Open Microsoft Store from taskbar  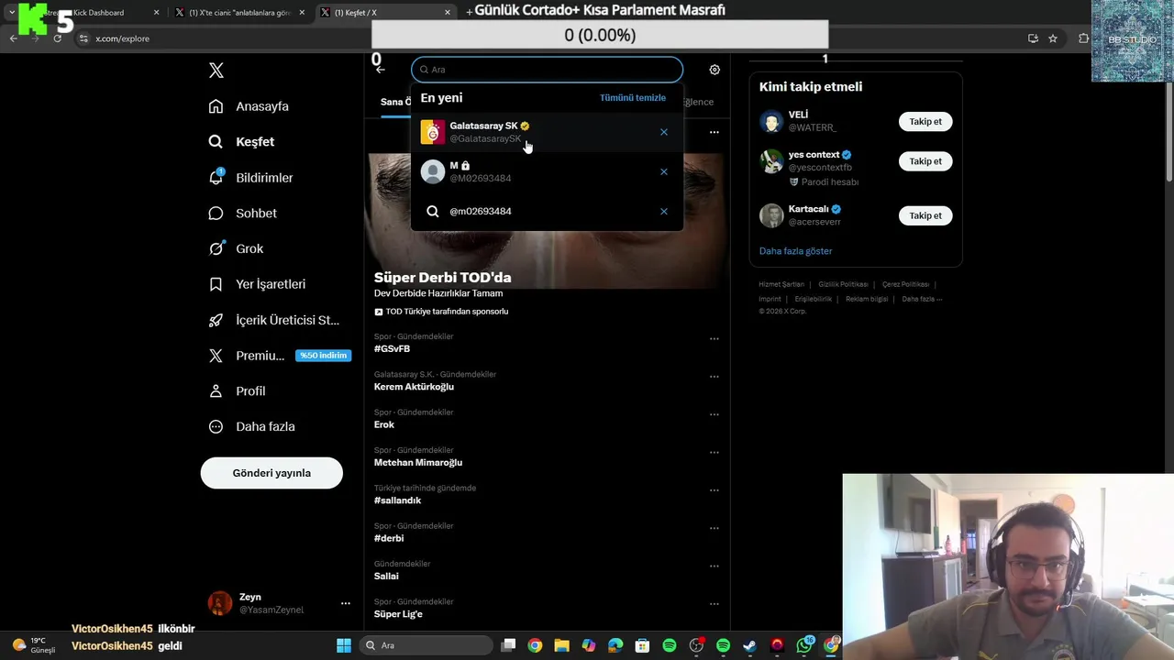pos(642,645)
